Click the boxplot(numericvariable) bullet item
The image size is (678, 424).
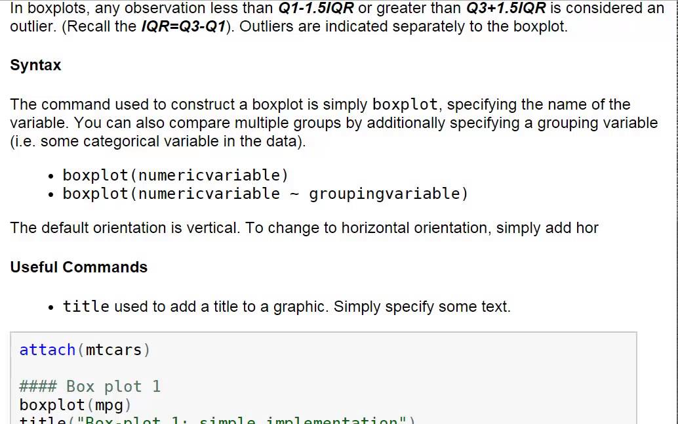click(175, 175)
